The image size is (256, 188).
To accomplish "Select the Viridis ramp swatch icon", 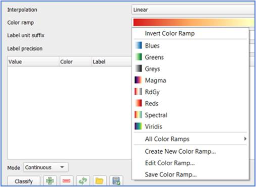I will coord(138,127).
